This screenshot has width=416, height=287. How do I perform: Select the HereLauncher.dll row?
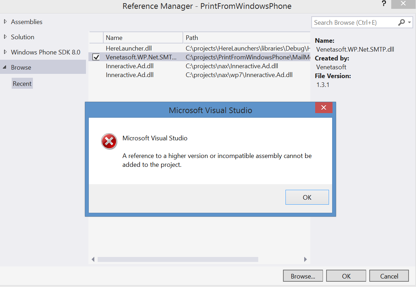129,48
